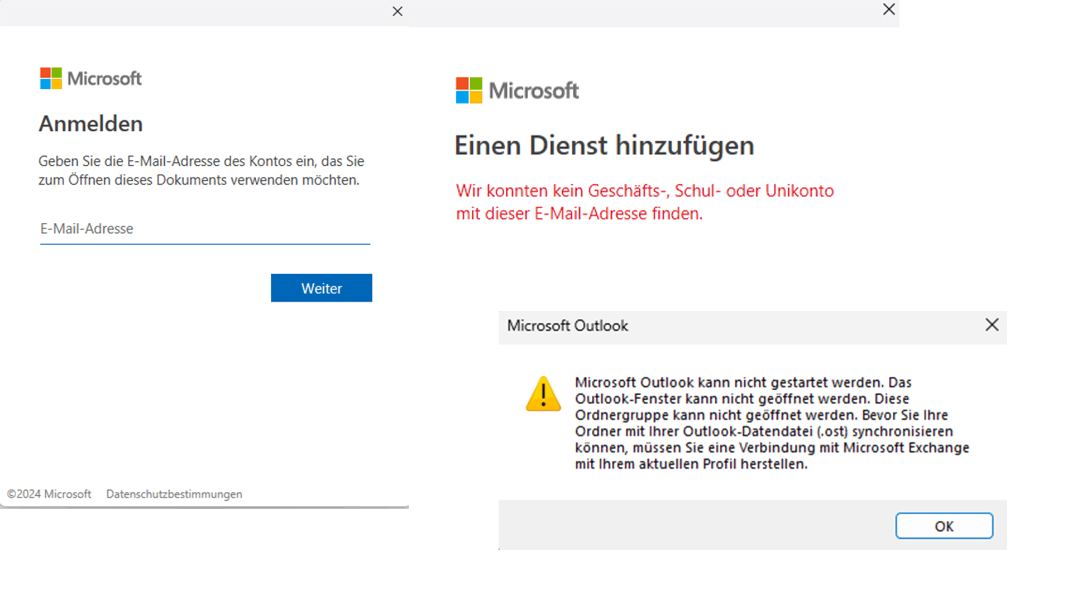
Task: Click the Anmelden heading
Action: pos(90,124)
